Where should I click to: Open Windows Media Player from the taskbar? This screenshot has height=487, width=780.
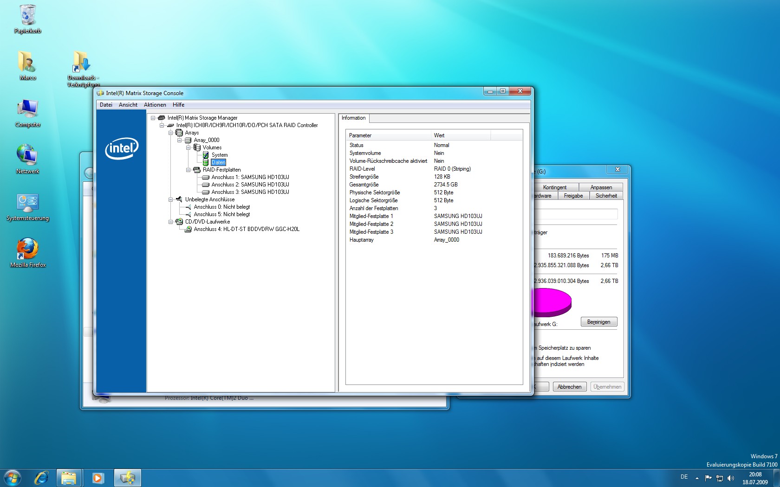point(97,478)
